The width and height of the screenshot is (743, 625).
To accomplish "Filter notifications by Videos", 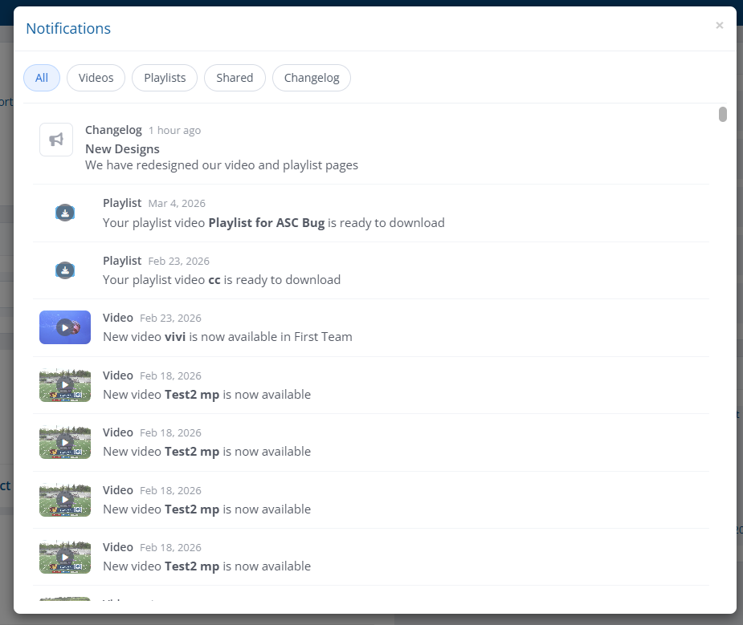I will coord(96,78).
